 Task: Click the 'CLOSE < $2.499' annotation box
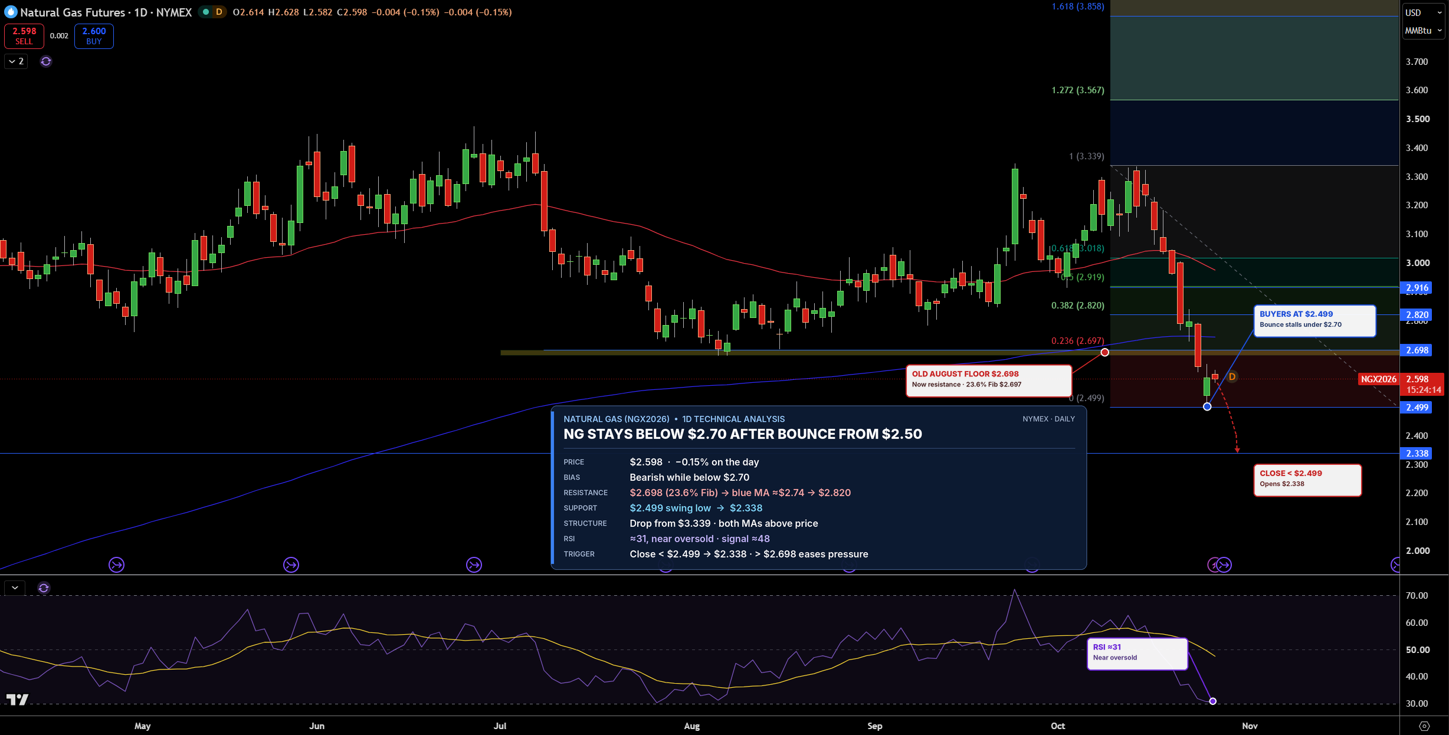[x=1307, y=480]
